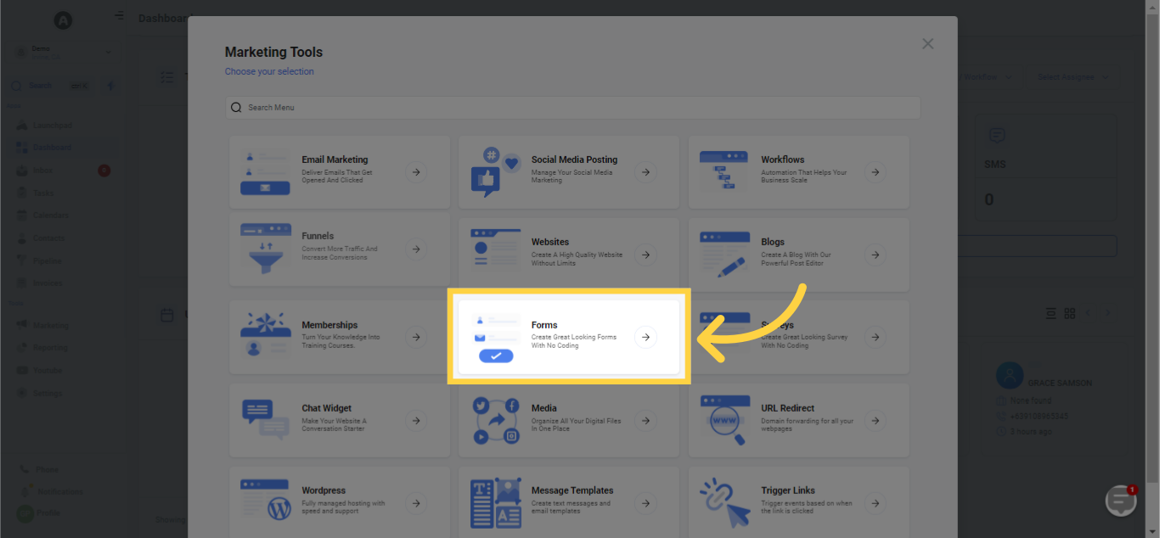The image size is (1160, 538).
Task: Toggle the sidebar collapse hamburger icon
Action: [x=119, y=15]
